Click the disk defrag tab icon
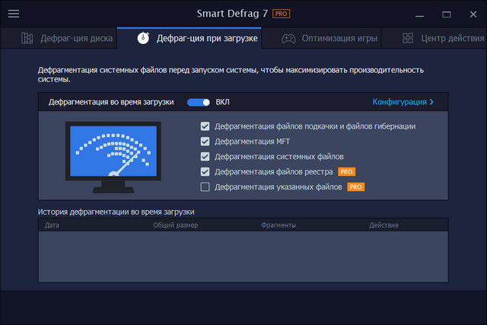487x325 pixels. [28, 38]
